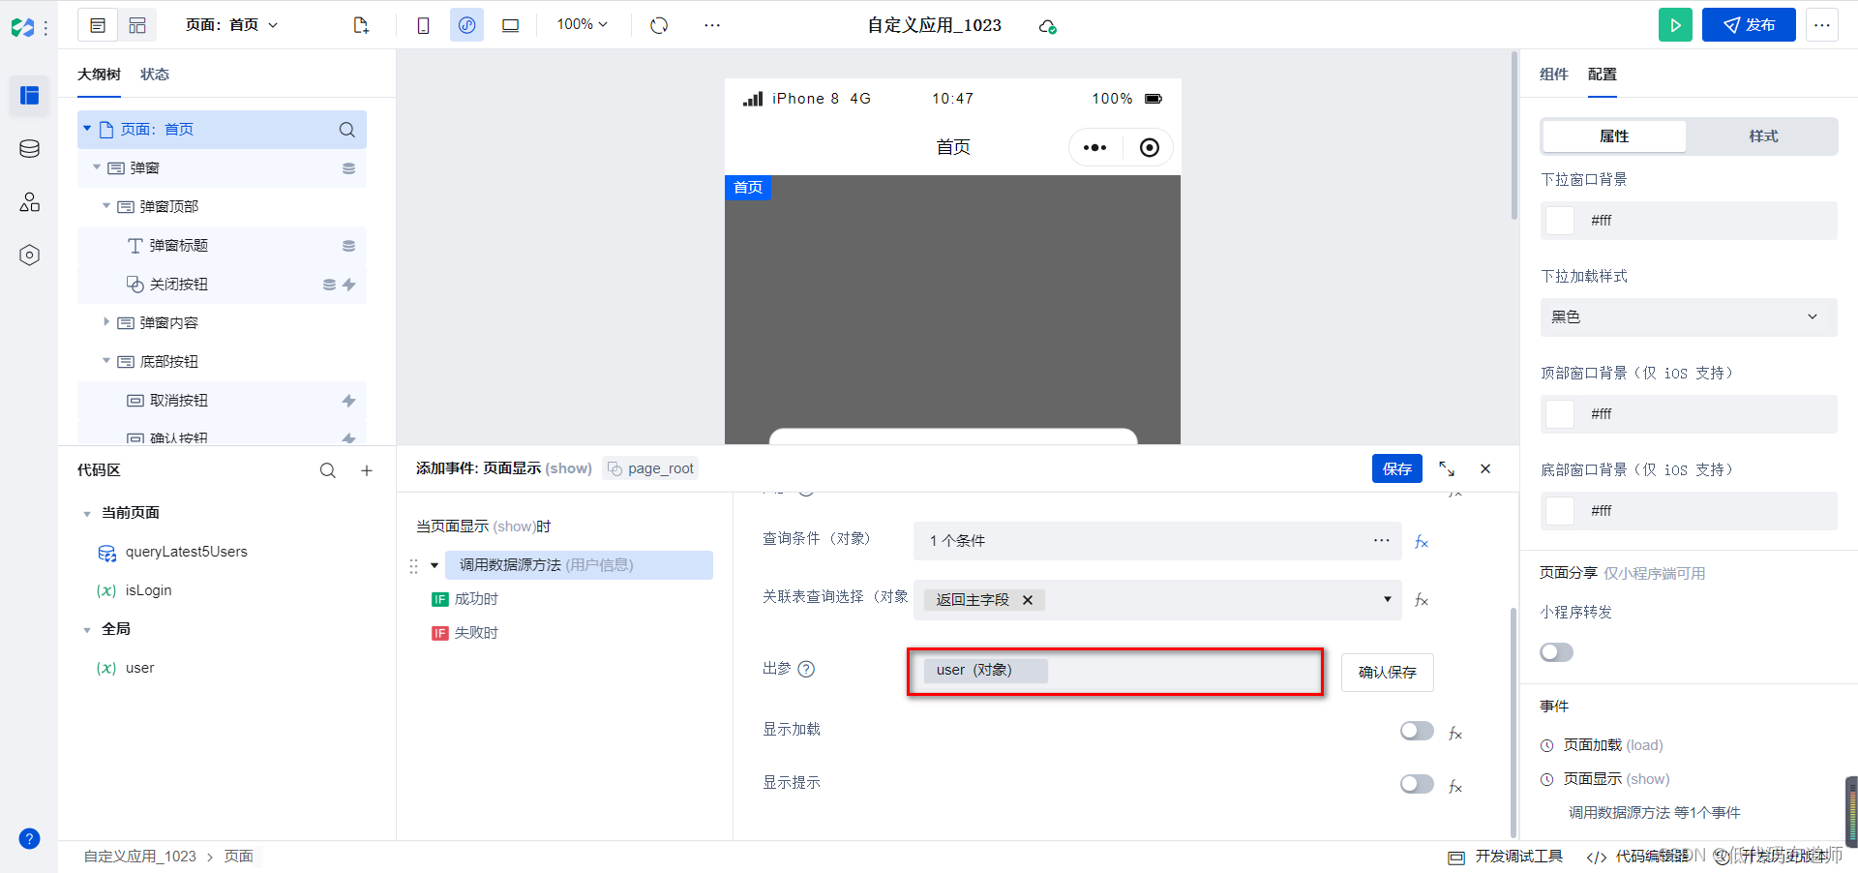The image size is (1858, 873).
Task: Click cloud sync status icon
Action: tap(1047, 26)
